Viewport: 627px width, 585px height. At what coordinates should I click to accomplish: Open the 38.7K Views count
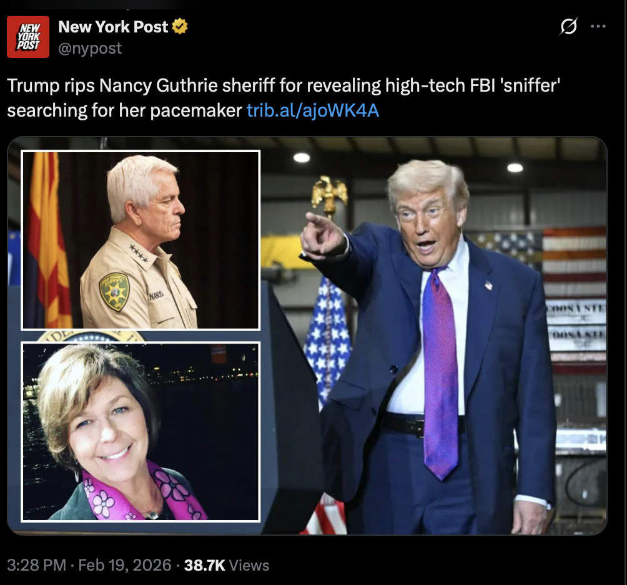[x=226, y=565]
